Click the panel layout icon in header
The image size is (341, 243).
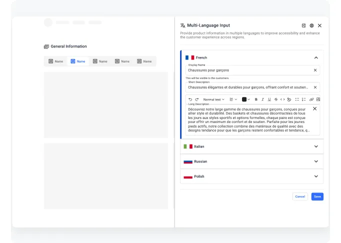click(x=304, y=25)
